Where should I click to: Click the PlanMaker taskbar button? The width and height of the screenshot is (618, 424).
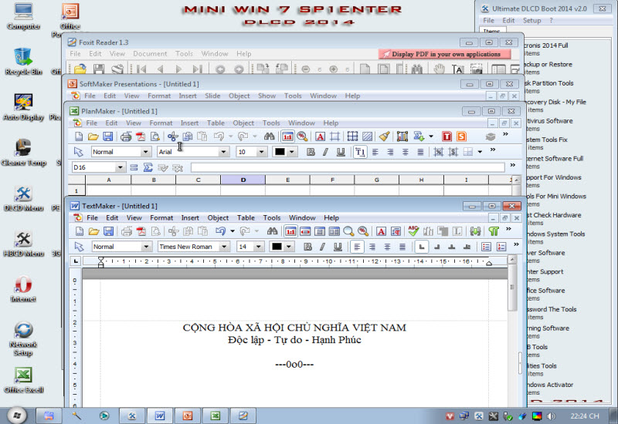click(216, 416)
